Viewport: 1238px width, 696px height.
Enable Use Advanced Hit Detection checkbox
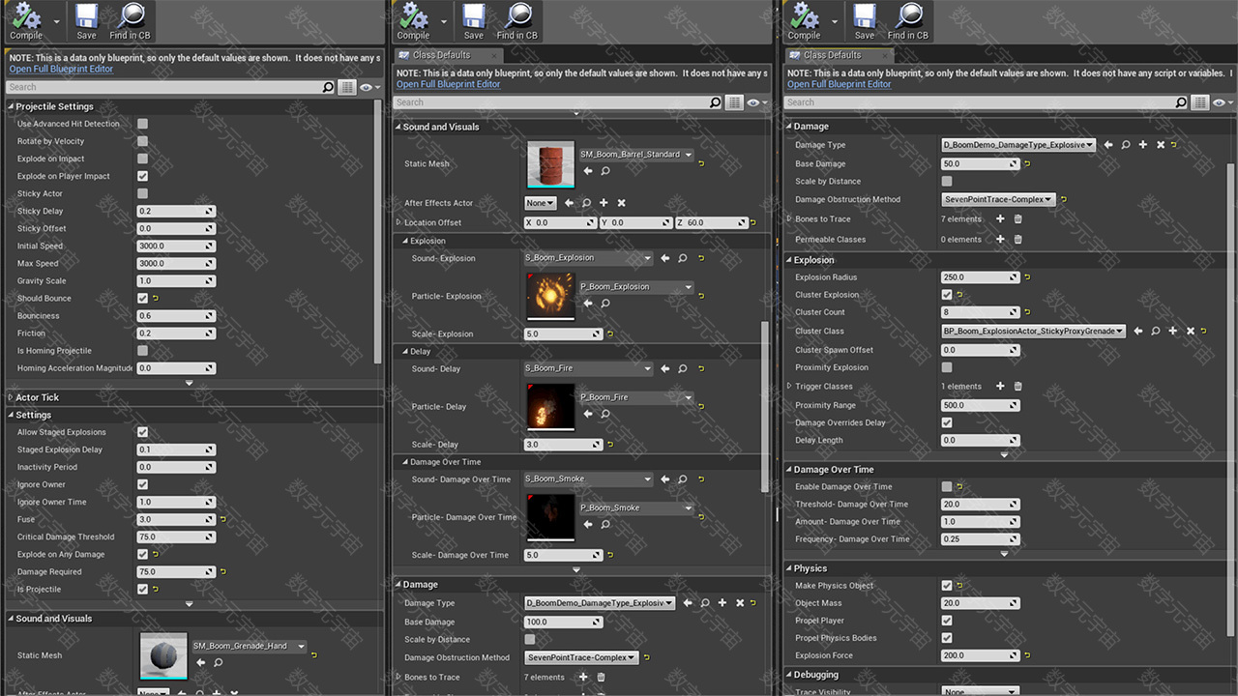pyautogui.click(x=142, y=124)
